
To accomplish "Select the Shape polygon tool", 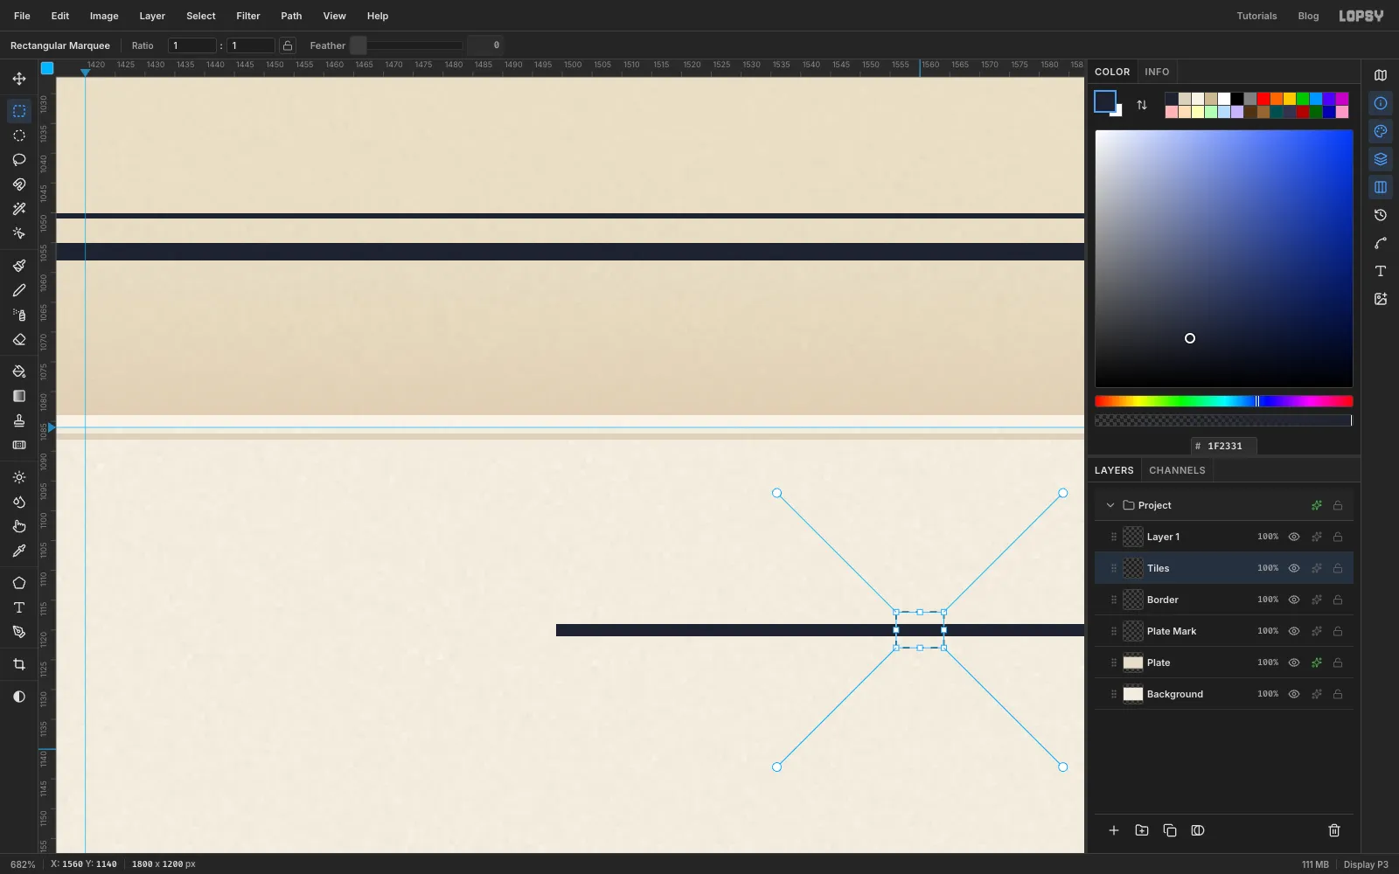I will coord(19,583).
